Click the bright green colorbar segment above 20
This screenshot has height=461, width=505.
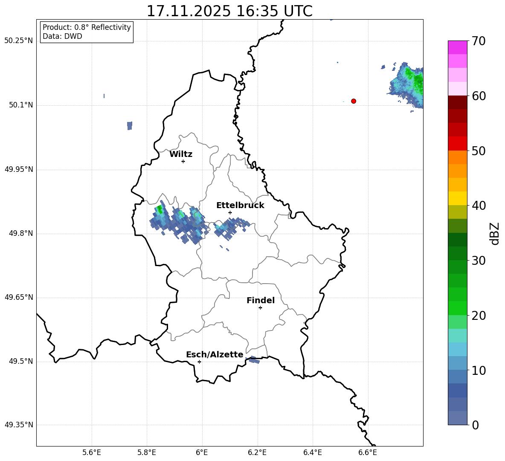(457, 308)
